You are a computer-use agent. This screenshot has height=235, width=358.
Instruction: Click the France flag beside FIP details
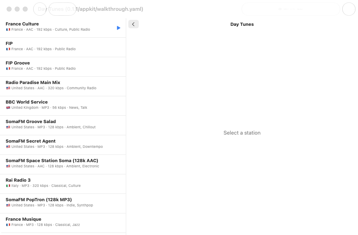click(8, 49)
